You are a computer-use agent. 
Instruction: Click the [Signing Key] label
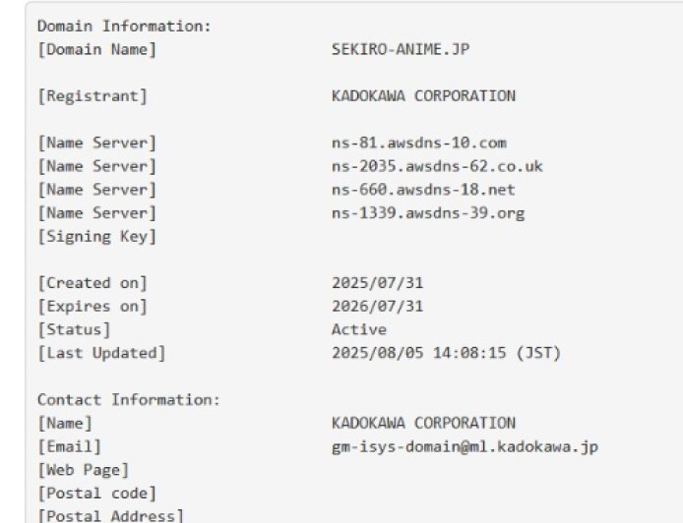[x=96, y=237]
